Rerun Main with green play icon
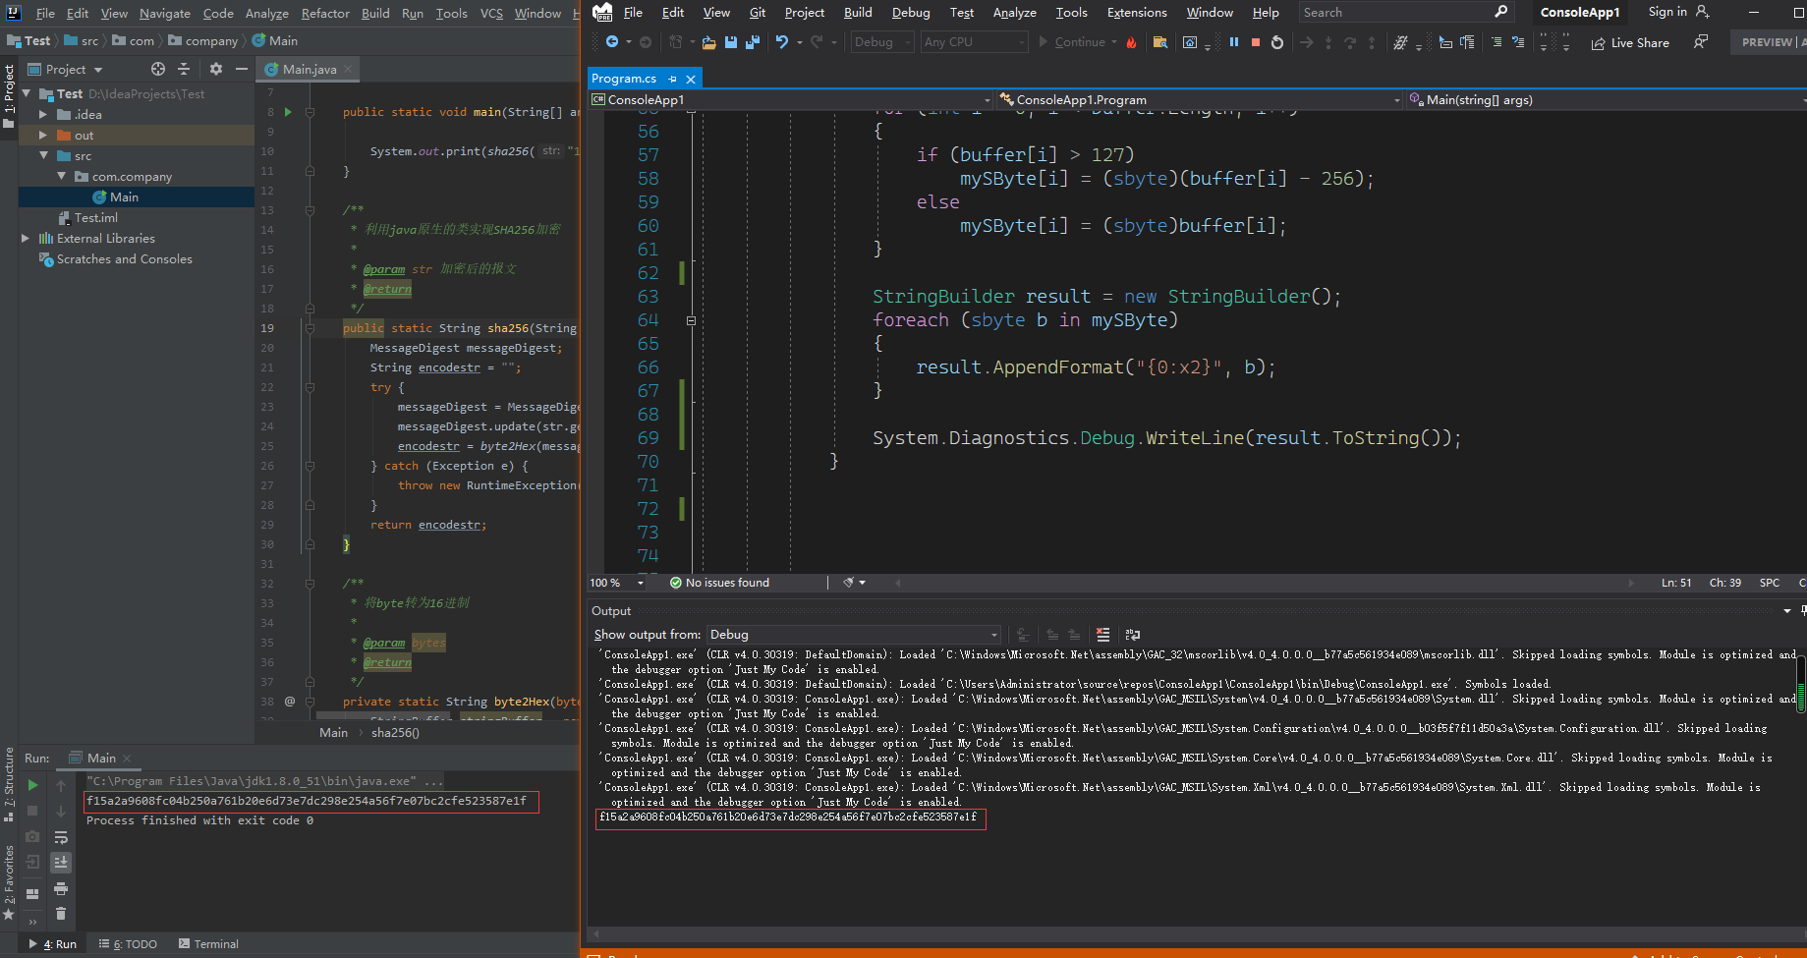Image resolution: width=1807 pixels, height=958 pixels. (x=32, y=785)
